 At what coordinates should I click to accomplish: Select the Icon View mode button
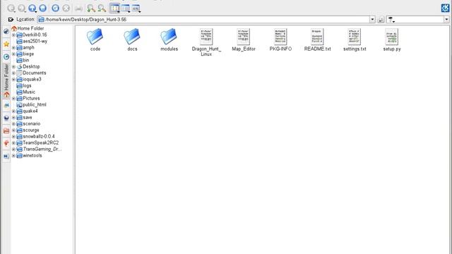[x=114, y=8]
